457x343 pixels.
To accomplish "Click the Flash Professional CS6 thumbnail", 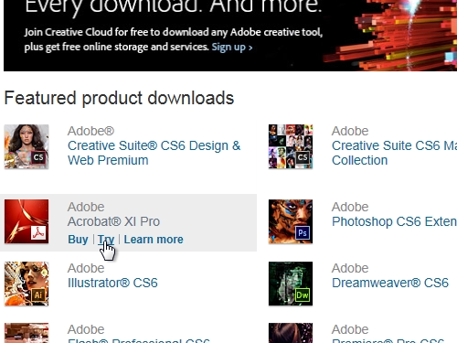I will (27, 333).
